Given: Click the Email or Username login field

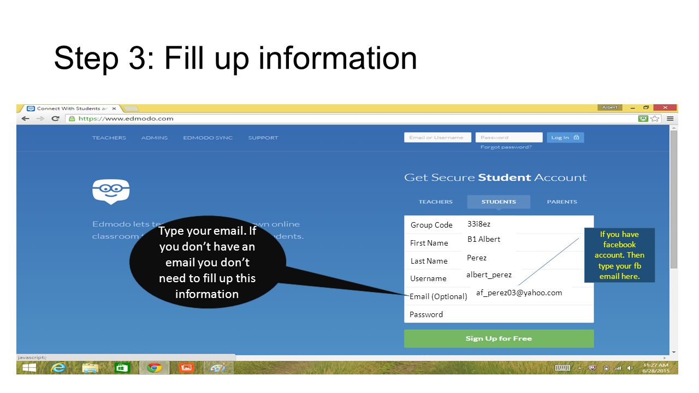Looking at the screenshot, I should [x=437, y=138].
